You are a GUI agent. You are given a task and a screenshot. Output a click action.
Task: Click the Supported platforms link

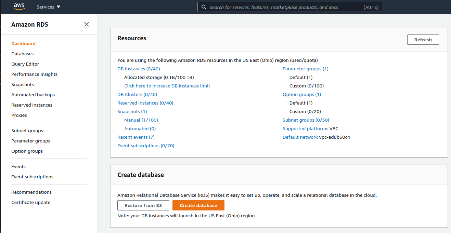pos(305,128)
